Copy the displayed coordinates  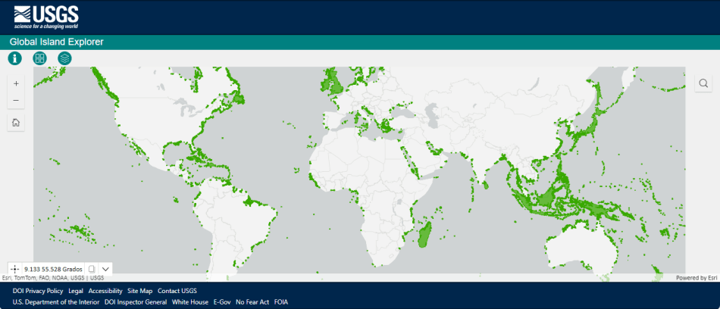tap(91, 269)
